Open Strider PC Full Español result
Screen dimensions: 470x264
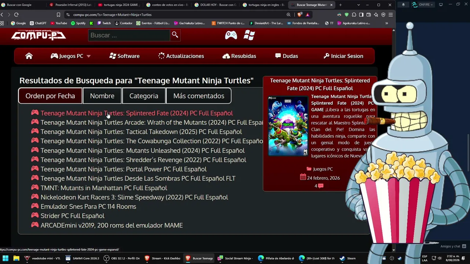72,216
